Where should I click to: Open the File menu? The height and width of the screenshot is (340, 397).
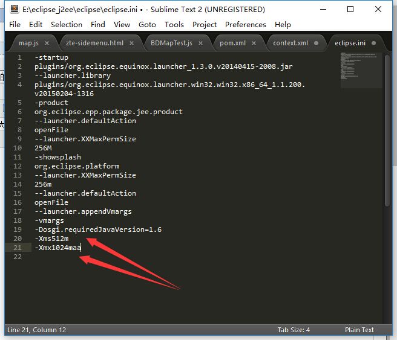[x=15, y=25]
